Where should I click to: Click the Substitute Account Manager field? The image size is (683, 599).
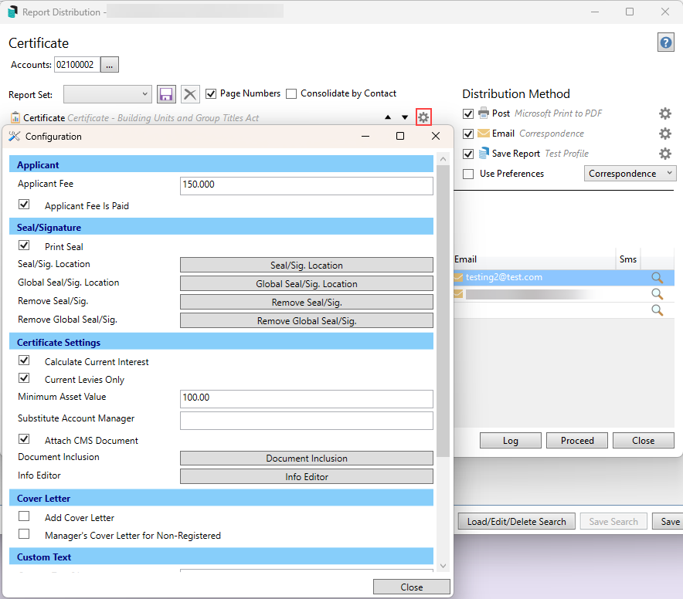pyautogui.click(x=307, y=421)
